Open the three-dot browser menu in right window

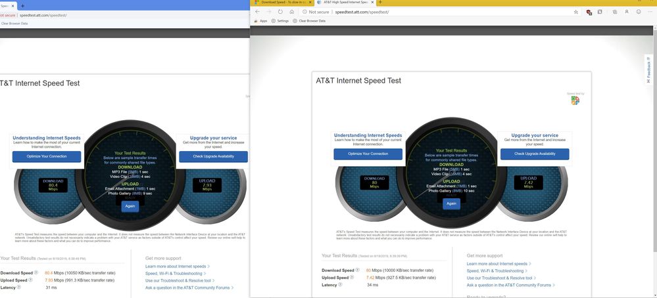[650, 12]
